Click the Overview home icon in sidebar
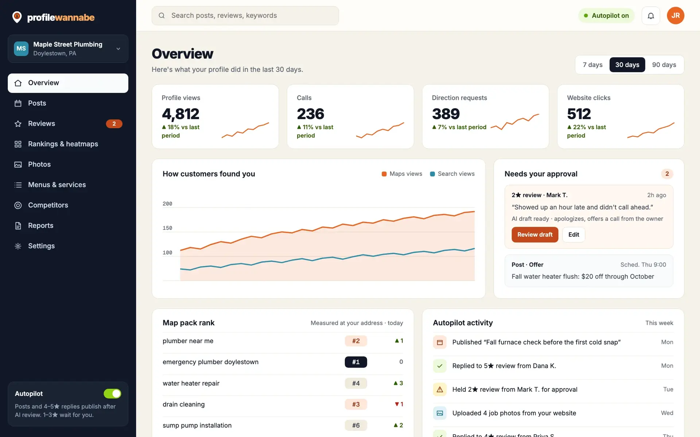Screen dimensions: 700x437 [18, 83]
